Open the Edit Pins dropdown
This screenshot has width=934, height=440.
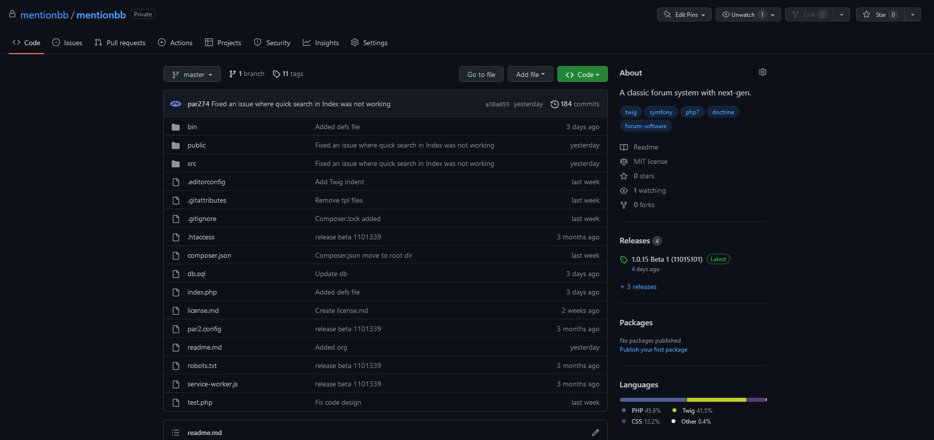684,14
